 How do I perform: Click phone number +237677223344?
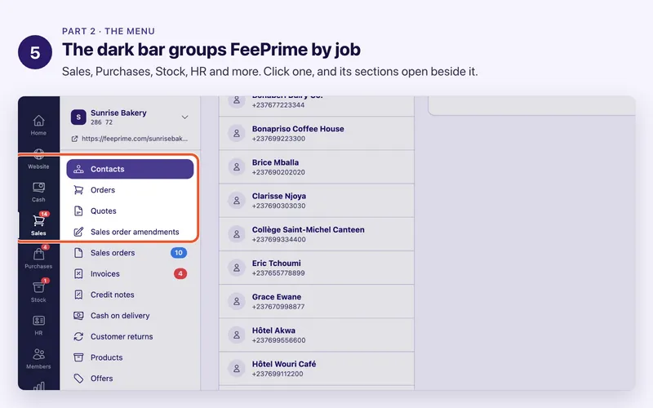[x=278, y=105]
